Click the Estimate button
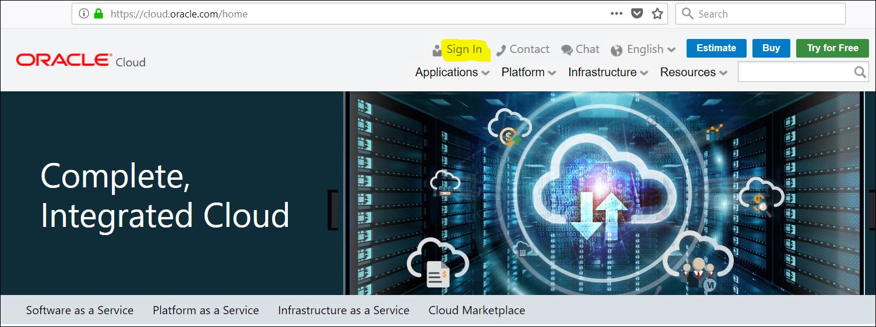Image resolution: width=876 pixels, height=327 pixels. point(716,48)
